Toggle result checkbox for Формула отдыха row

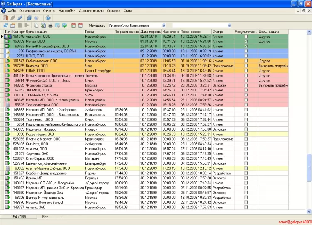246,85
